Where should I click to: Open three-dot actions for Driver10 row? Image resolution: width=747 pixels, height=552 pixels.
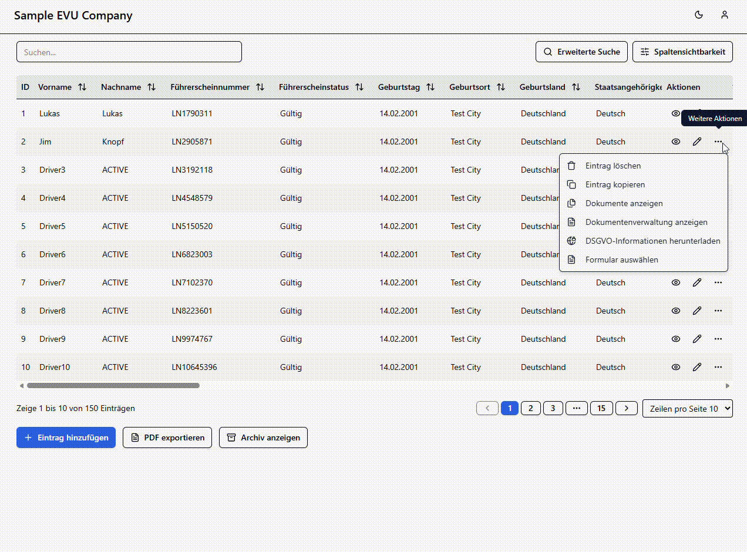[x=718, y=367]
